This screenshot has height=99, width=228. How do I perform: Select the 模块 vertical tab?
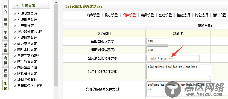[5, 22]
